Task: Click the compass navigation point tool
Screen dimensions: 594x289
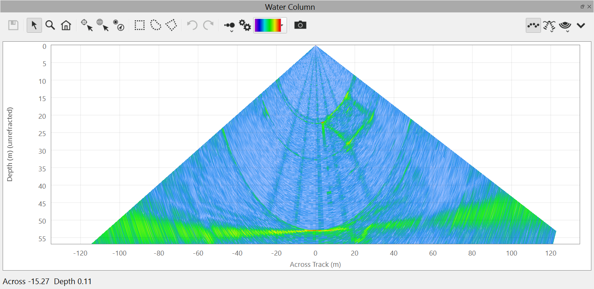Action: pyautogui.click(x=119, y=25)
